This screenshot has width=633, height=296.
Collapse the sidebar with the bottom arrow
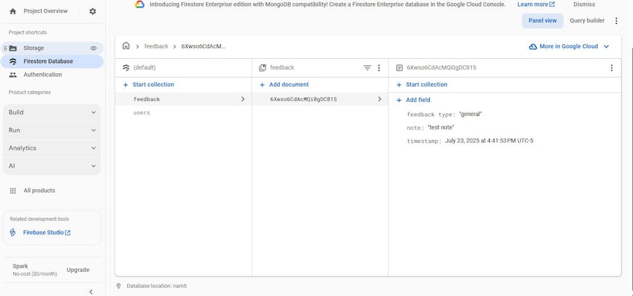[91, 292]
